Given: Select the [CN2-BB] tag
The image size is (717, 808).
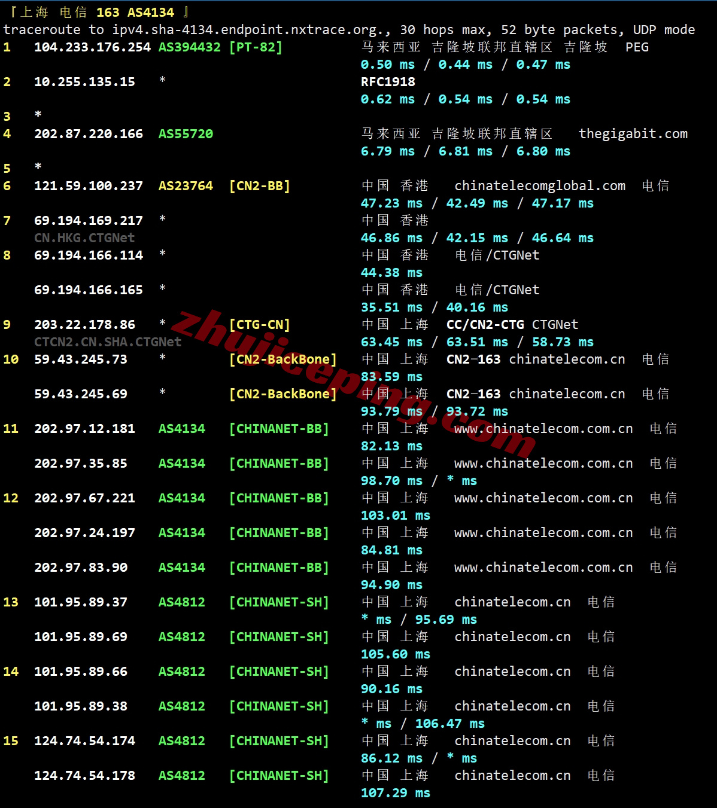Looking at the screenshot, I should [x=260, y=186].
